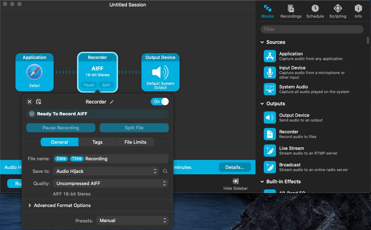
Task: Select the System Audio monitor icon
Action: 270,89
